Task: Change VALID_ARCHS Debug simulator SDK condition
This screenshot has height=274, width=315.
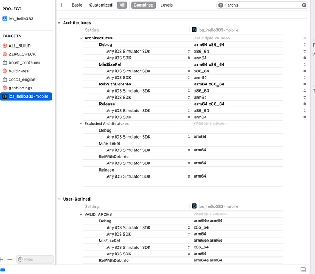Action: (x=189, y=227)
